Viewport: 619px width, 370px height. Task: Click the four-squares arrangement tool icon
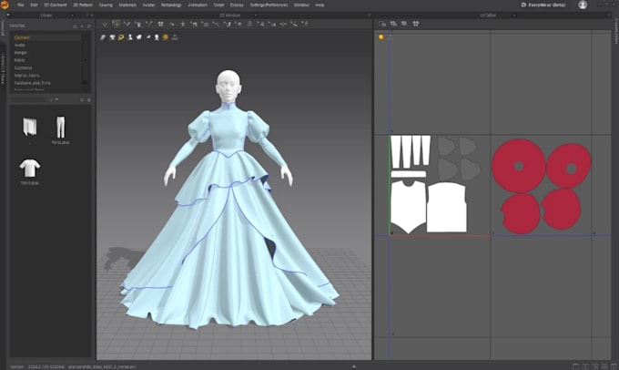pyautogui.click(x=160, y=24)
